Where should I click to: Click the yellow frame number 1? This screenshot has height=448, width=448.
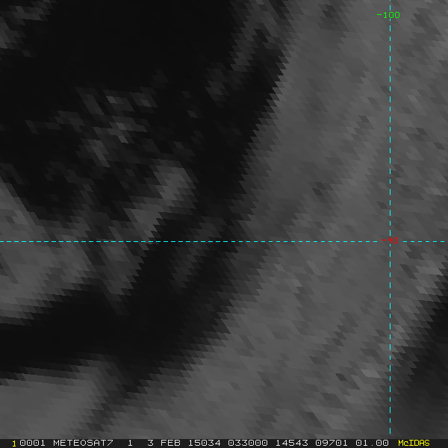pos(14,444)
